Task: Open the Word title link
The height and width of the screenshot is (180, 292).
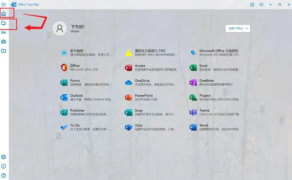Action: (x=204, y=125)
